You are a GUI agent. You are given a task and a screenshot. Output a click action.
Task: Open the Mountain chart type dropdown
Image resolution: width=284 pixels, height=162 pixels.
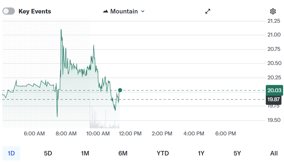[x=124, y=11]
